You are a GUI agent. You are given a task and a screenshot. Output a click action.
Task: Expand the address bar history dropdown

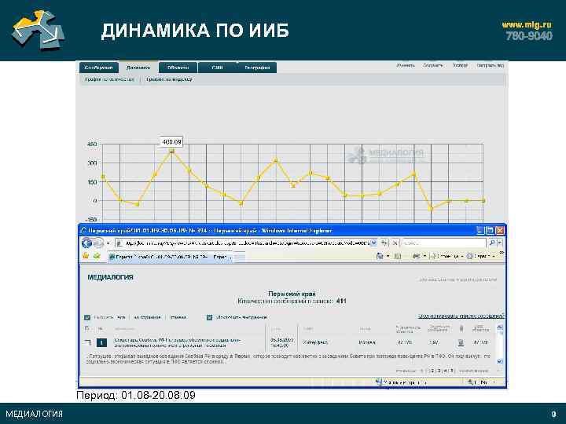[x=374, y=243]
